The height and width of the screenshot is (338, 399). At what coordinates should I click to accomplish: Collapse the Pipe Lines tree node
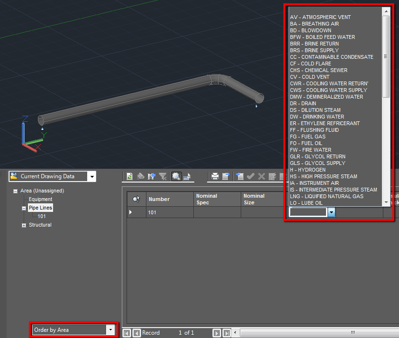[x=24, y=208]
